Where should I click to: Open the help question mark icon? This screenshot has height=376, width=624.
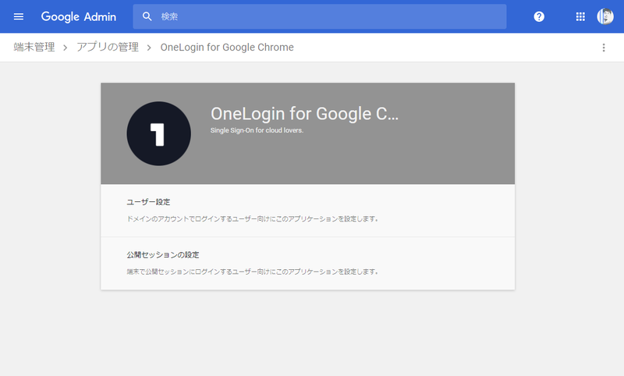tap(539, 16)
